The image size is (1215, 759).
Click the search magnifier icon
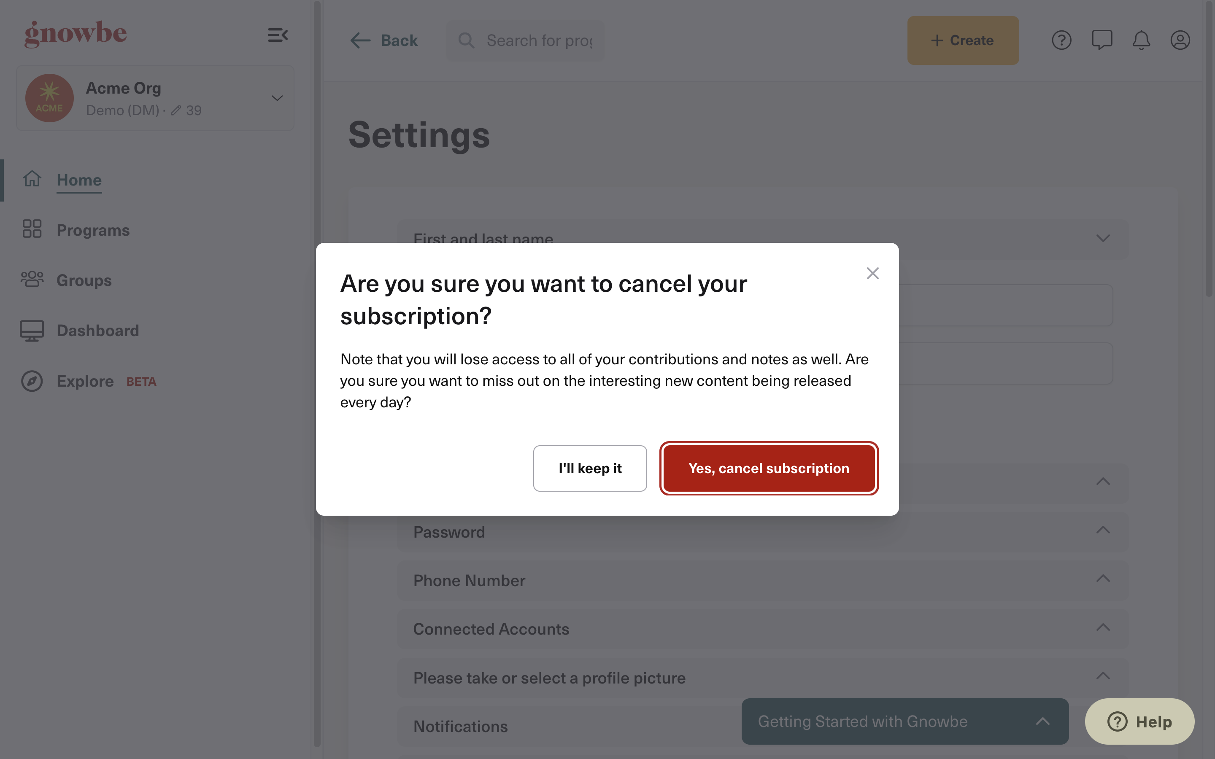(x=467, y=40)
